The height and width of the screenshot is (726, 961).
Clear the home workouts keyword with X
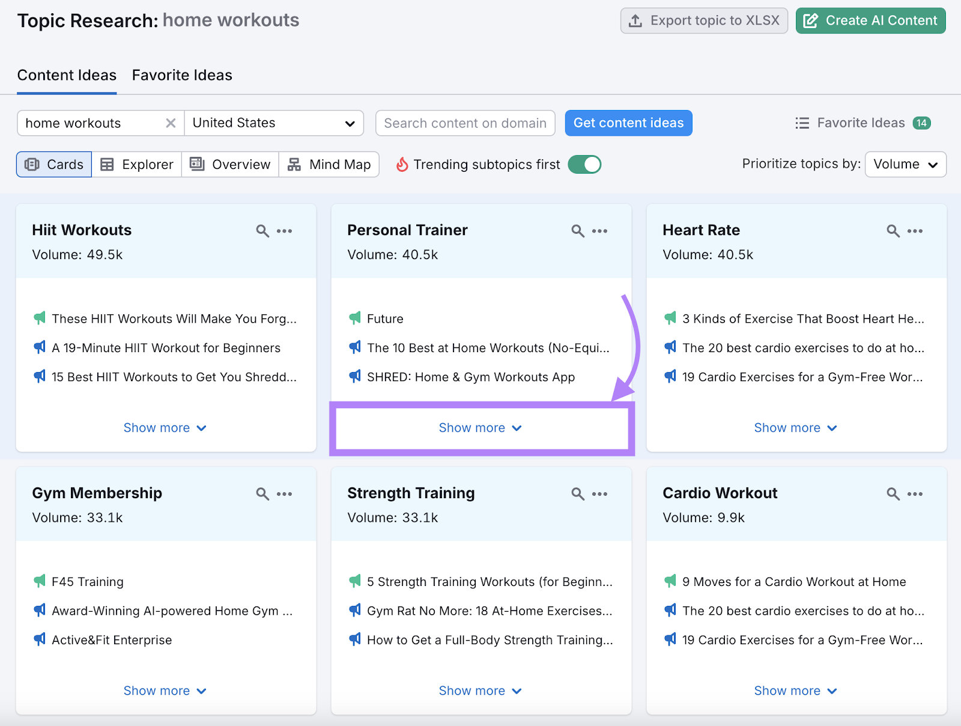(171, 123)
